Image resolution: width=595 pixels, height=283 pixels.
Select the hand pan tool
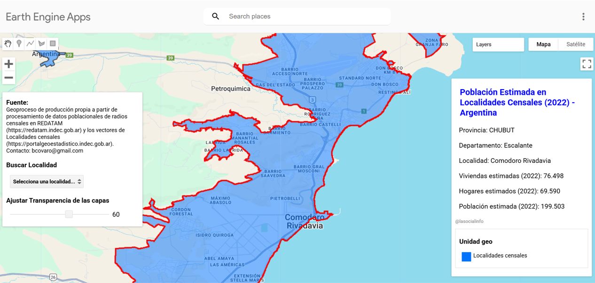click(8, 44)
